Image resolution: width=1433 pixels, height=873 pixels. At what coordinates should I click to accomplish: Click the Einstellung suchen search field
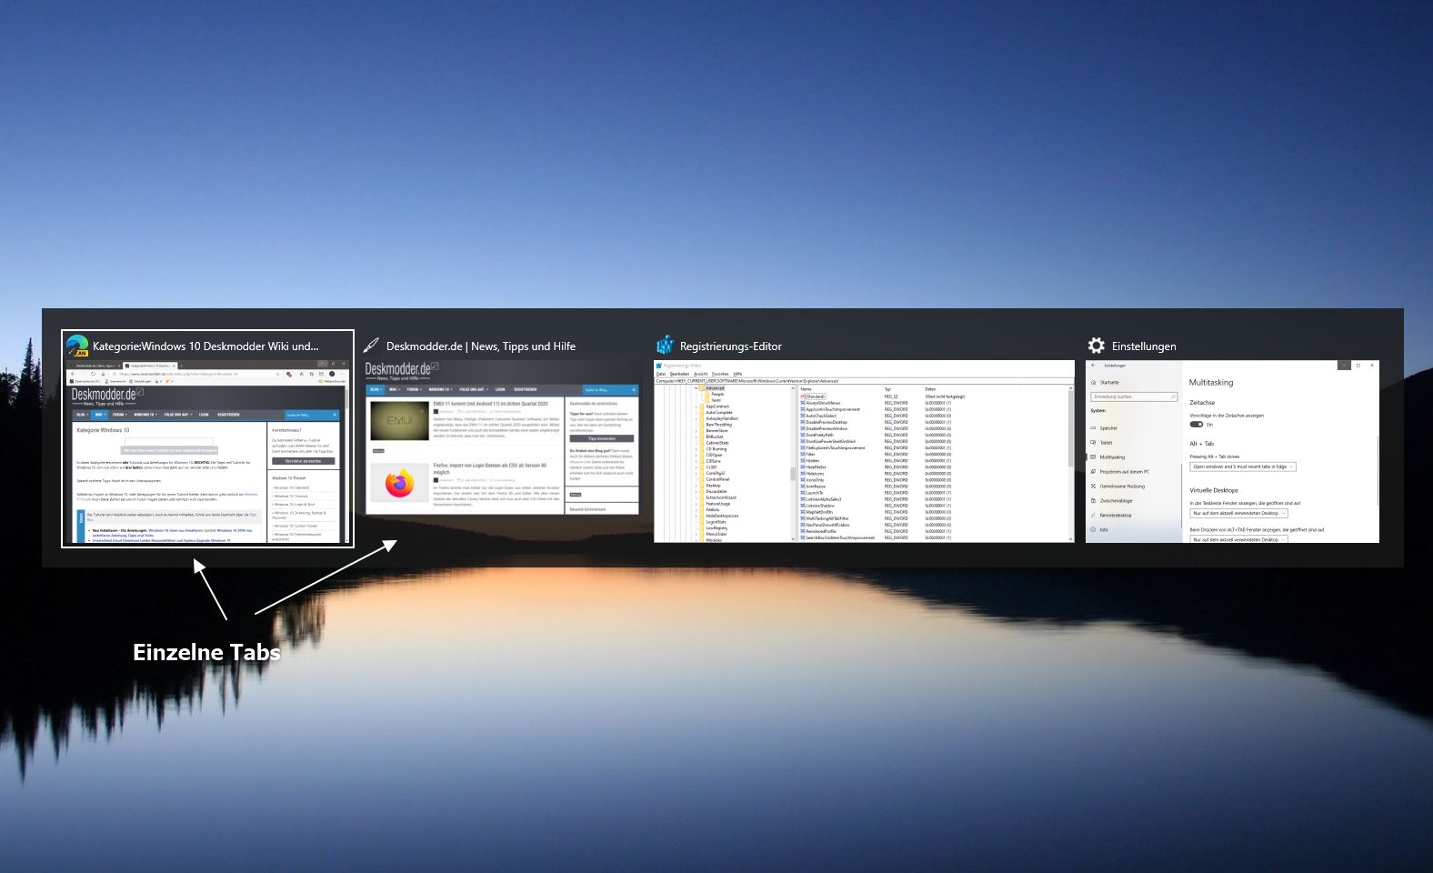[x=1134, y=396]
